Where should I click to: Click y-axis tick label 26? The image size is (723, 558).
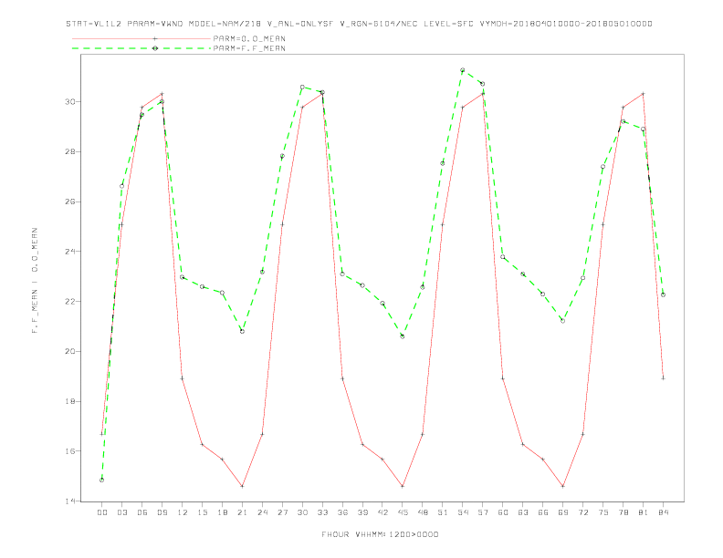point(71,201)
